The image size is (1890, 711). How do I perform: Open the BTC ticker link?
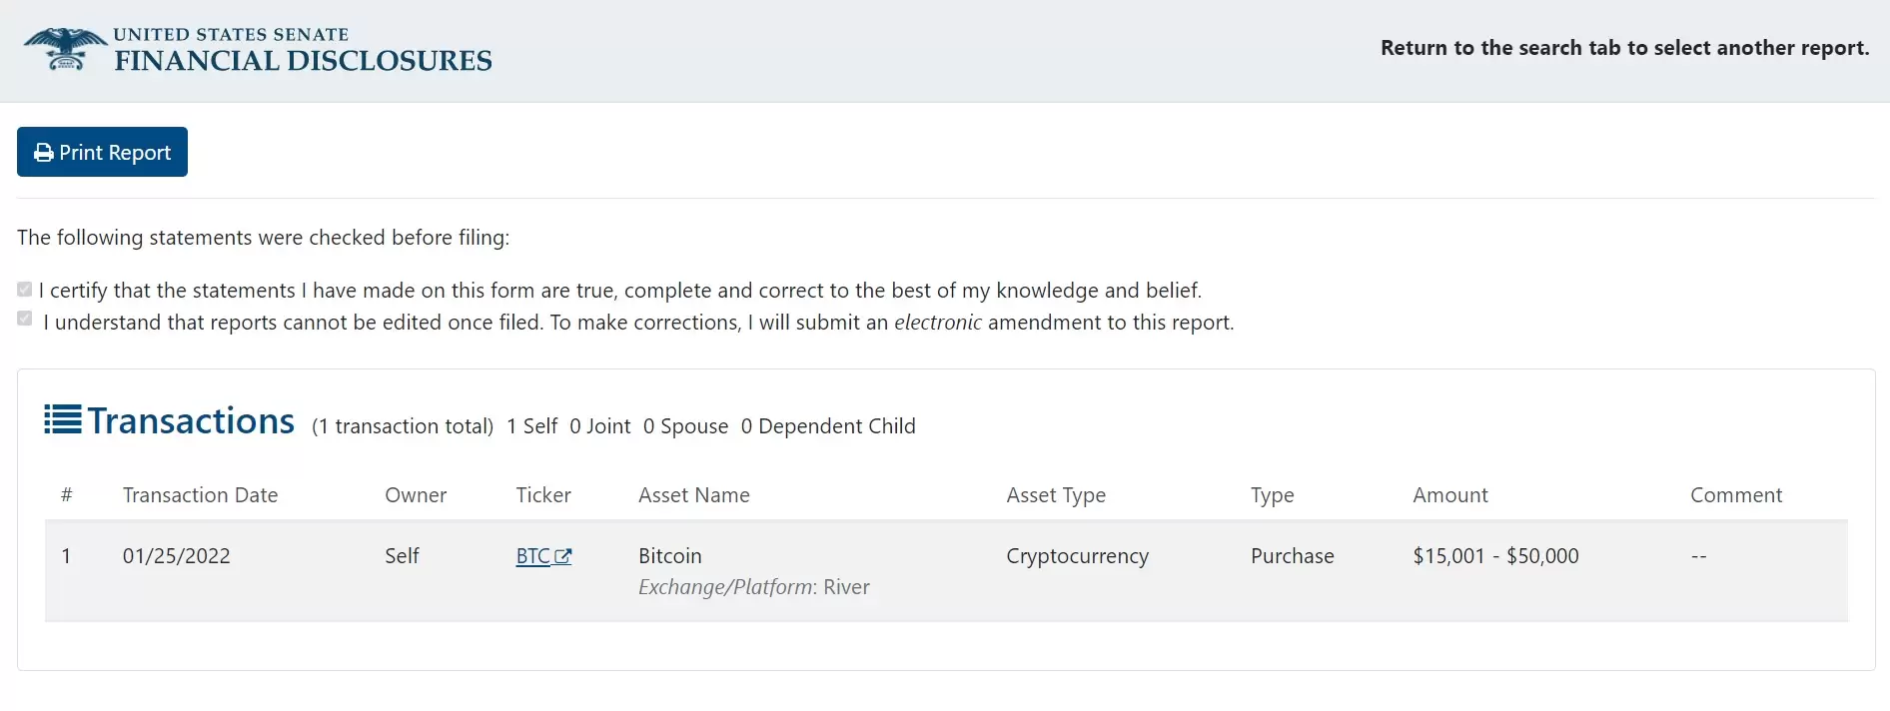click(532, 556)
